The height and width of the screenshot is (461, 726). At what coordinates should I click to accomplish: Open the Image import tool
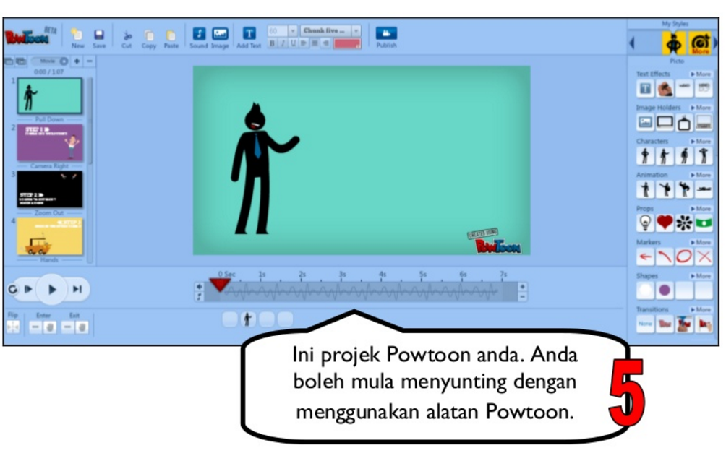(220, 34)
